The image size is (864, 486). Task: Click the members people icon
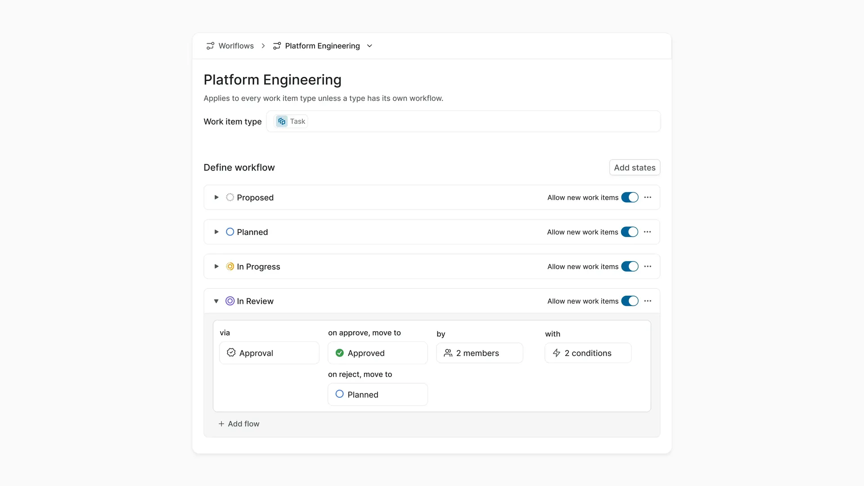tap(448, 353)
